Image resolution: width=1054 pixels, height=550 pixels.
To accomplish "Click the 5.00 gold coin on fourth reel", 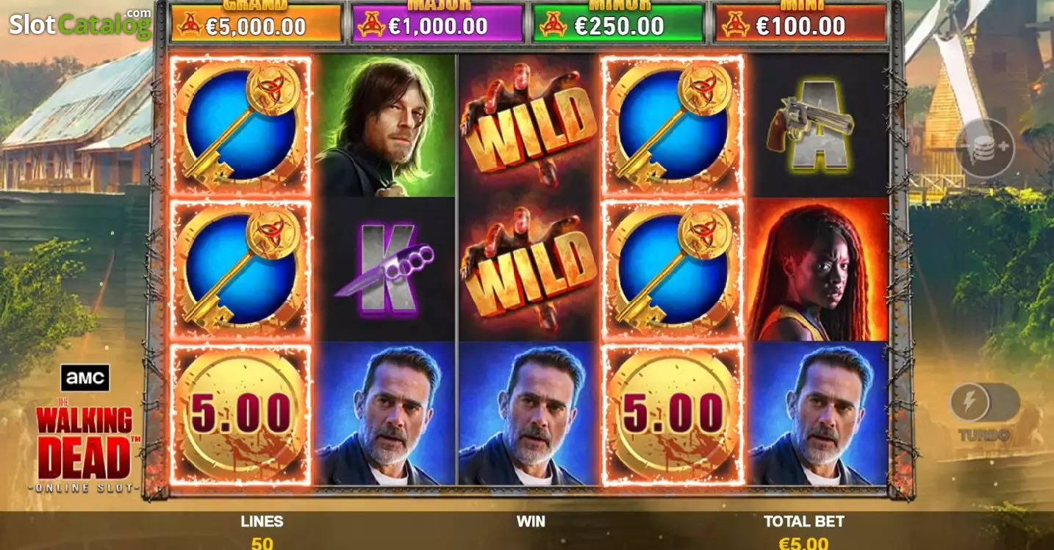I will (x=673, y=414).
